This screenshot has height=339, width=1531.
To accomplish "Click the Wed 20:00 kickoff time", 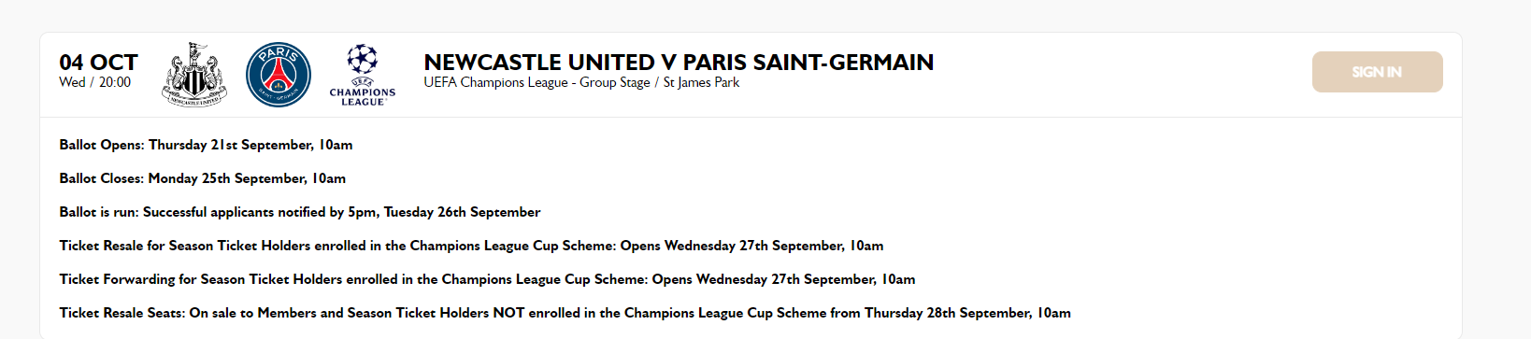I will [95, 82].
